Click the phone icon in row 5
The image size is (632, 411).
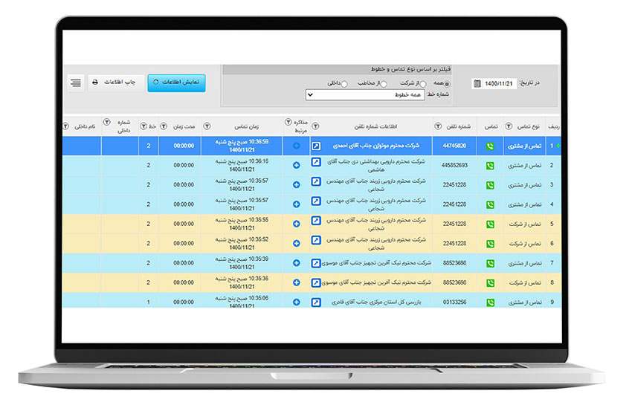point(490,224)
